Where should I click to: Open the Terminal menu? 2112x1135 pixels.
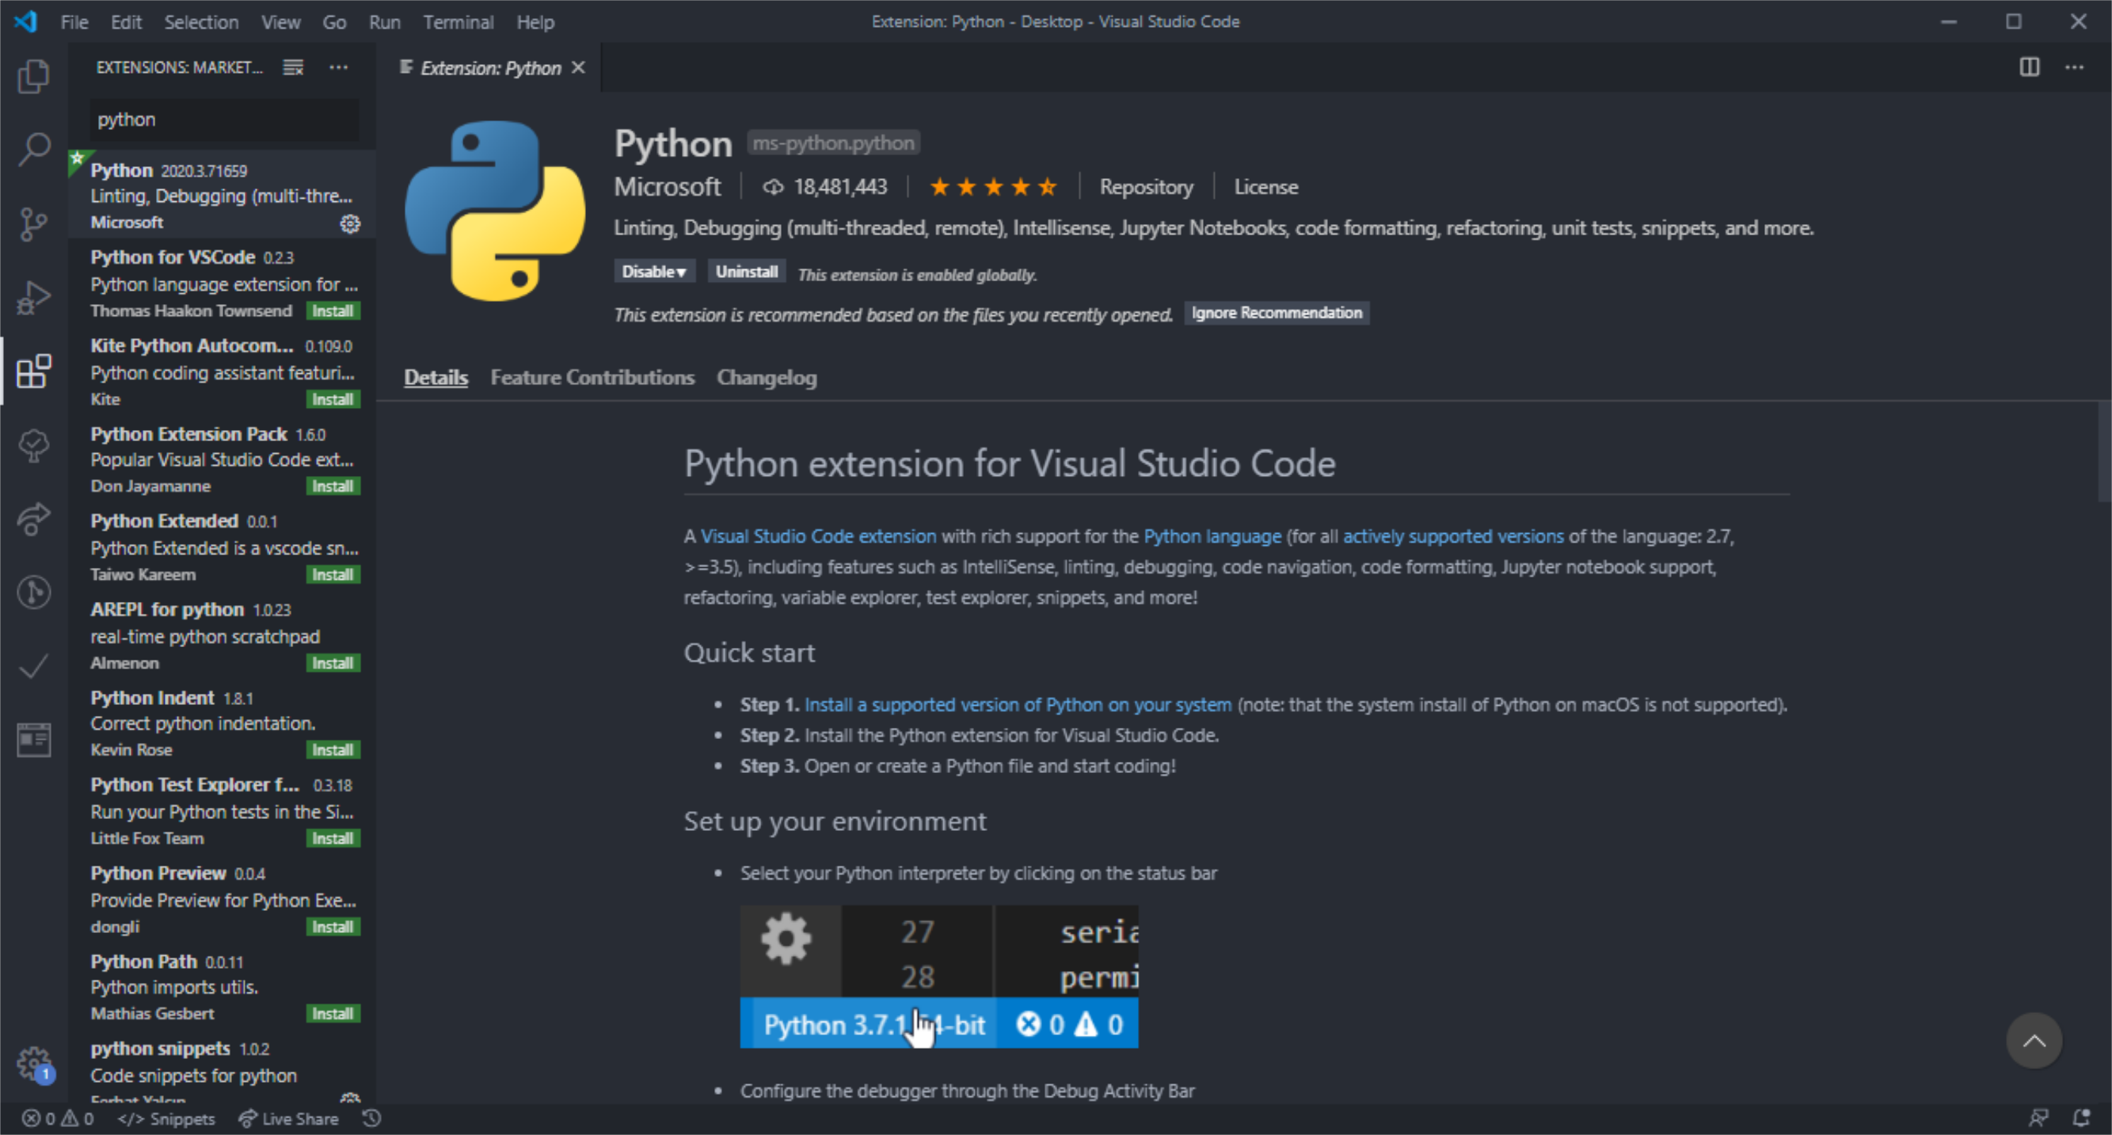(459, 22)
